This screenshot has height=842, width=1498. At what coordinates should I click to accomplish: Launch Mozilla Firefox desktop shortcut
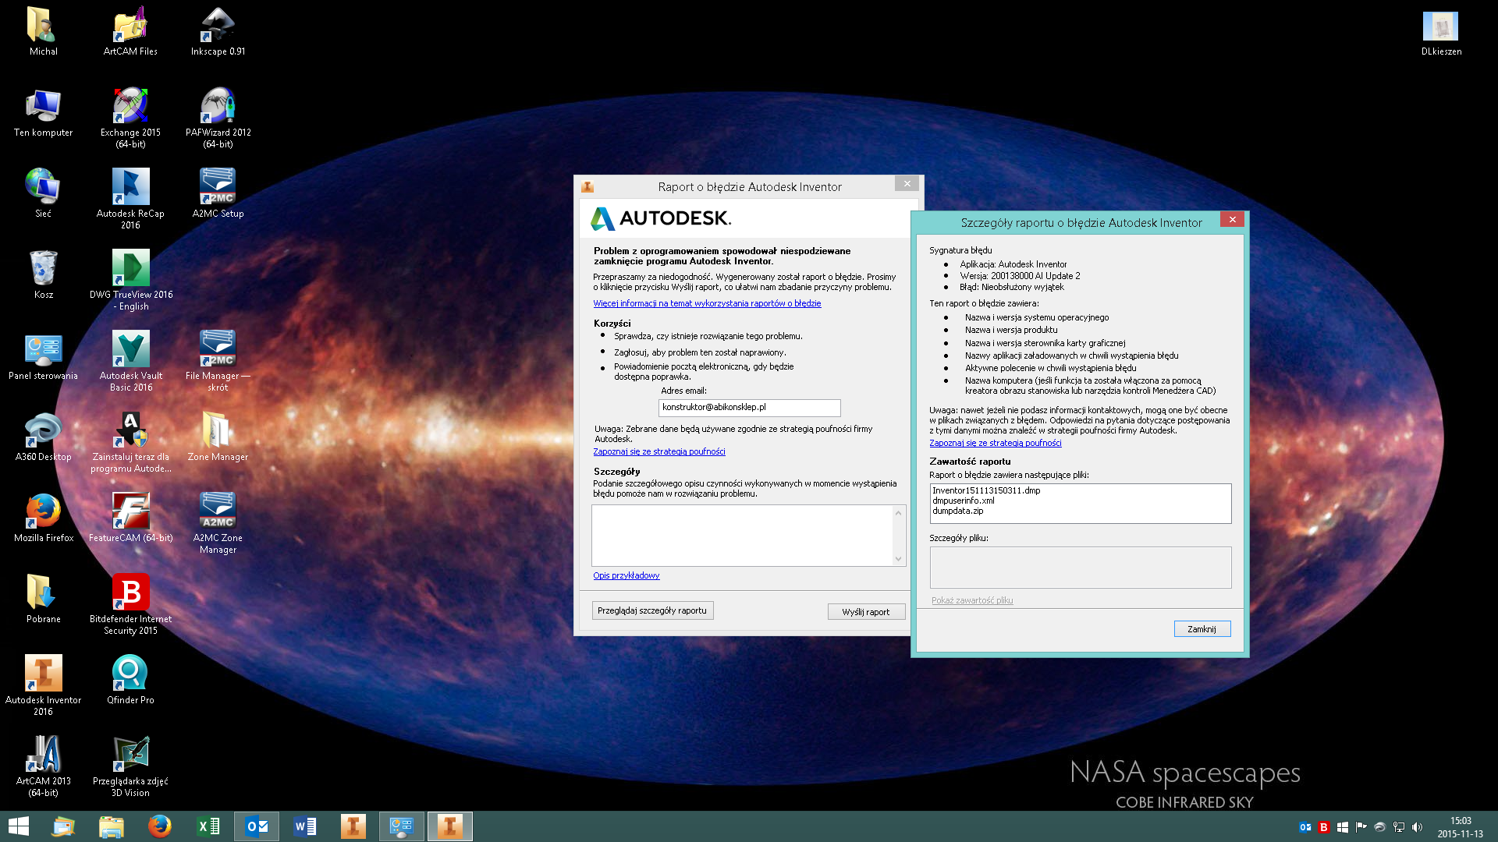pos(43,518)
